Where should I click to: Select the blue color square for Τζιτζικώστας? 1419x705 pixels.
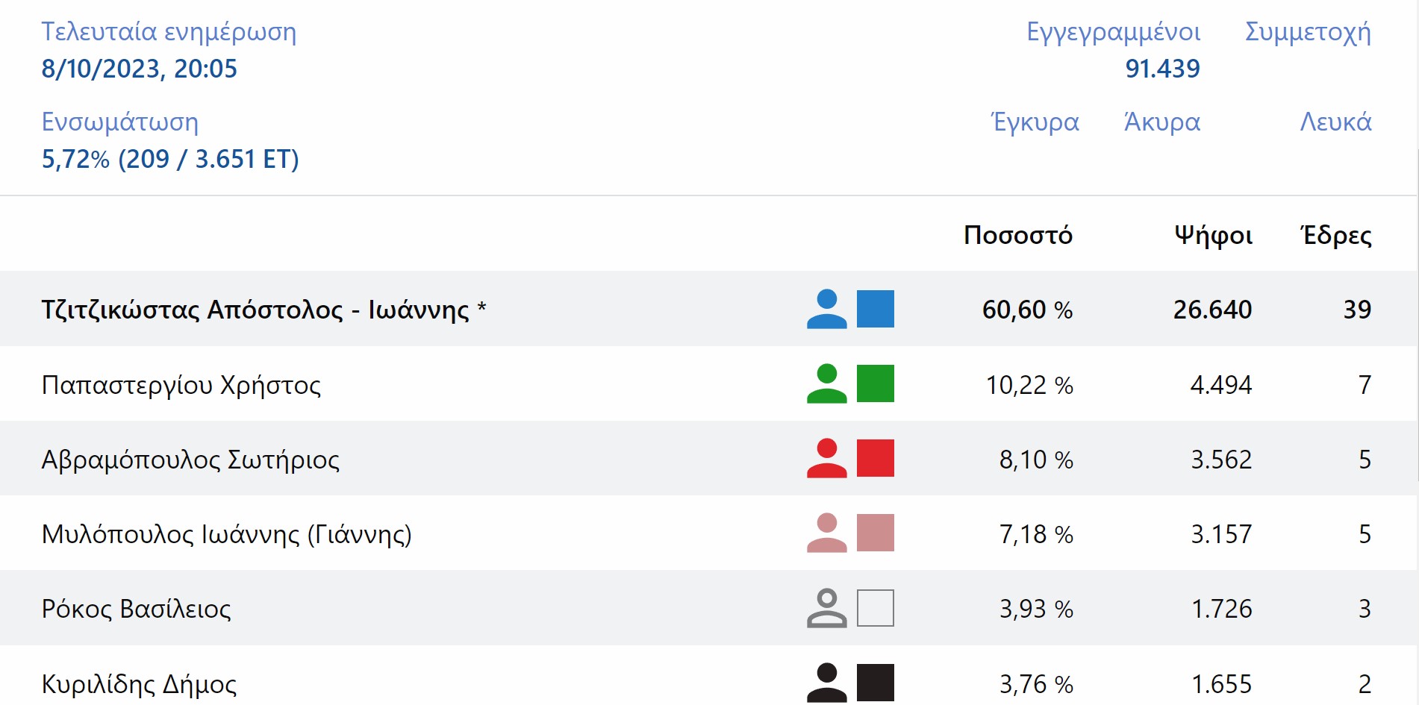[x=875, y=309]
